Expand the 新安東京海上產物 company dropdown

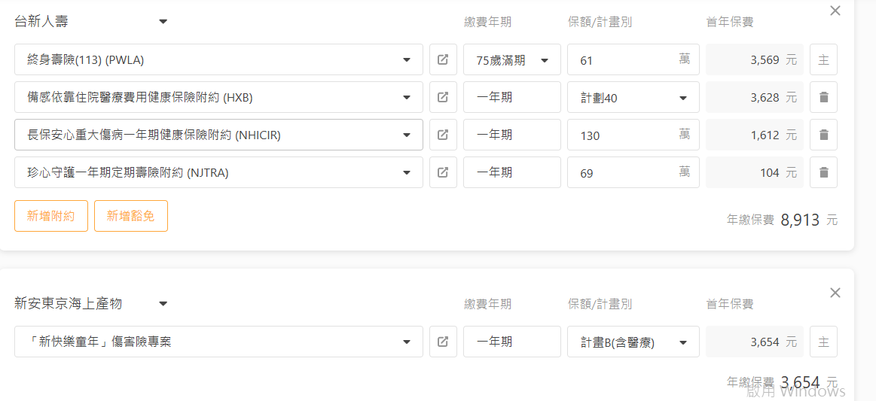click(x=163, y=304)
